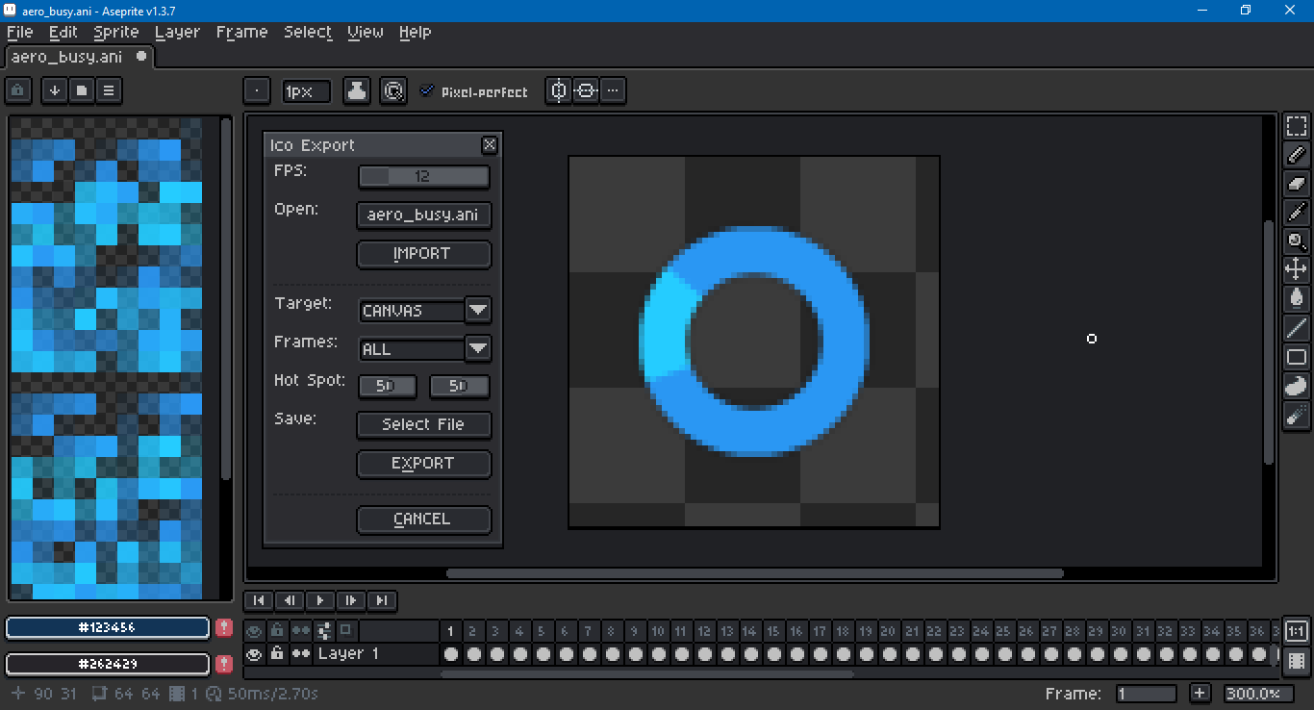This screenshot has height=710, width=1314.
Task: Select the Rectangular Marquee tool
Action: pyautogui.click(x=1297, y=127)
